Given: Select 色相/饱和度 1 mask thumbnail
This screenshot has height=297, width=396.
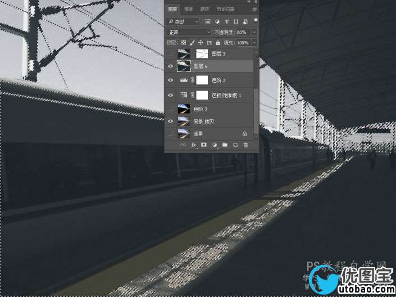Looking at the screenshot, I should tap(202, 95).
